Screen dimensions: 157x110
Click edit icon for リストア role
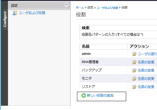[134, 87]
